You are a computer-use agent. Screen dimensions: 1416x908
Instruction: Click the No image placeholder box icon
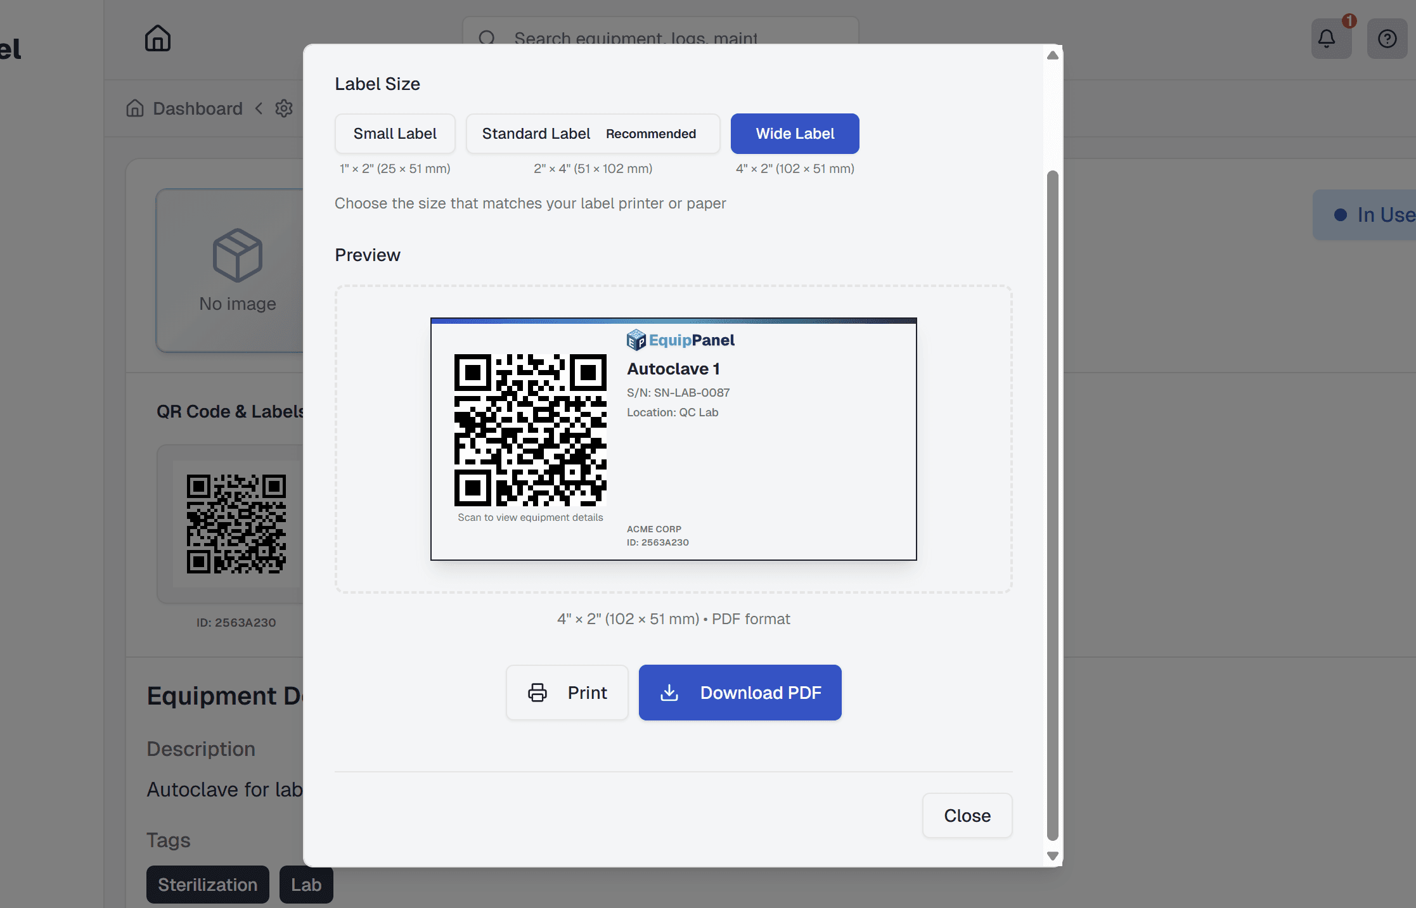pos(238,256)
